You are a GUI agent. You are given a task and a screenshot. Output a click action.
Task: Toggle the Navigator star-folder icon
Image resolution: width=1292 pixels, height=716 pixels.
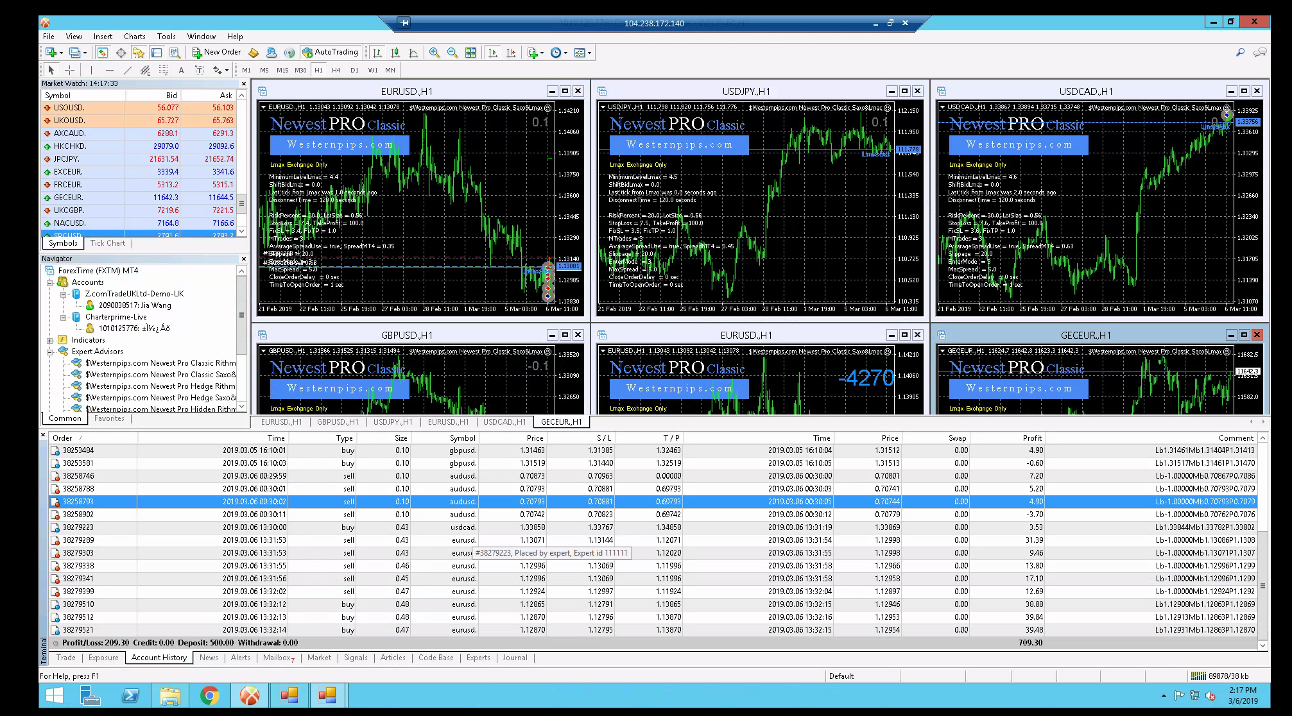coord(139,53)
